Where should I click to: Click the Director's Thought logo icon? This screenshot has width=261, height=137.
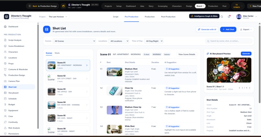click(6, 16)
